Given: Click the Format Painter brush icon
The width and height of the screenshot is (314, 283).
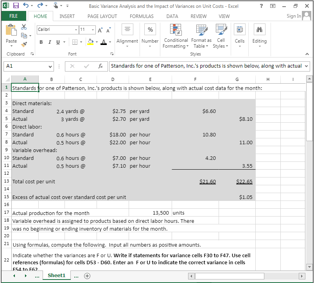Looking at the screenshot, I should pos(24,44).
